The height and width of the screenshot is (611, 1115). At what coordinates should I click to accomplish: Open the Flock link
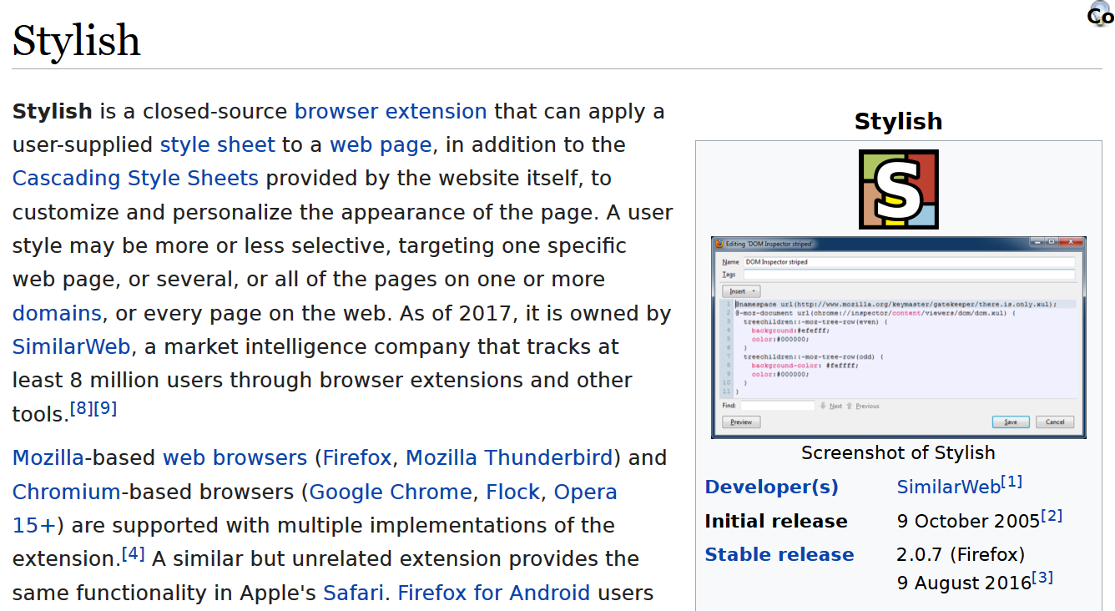tap(513, 492)
